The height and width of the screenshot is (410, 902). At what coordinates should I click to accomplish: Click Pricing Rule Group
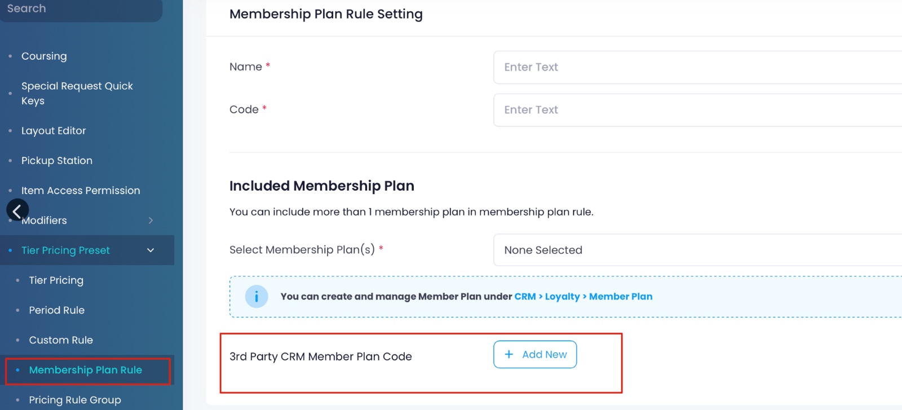pos(74,399)
